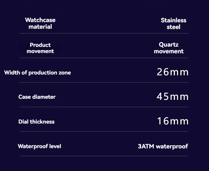Click the word 'Quartz' in the second row
209x171 pixels.
[169, 45]
